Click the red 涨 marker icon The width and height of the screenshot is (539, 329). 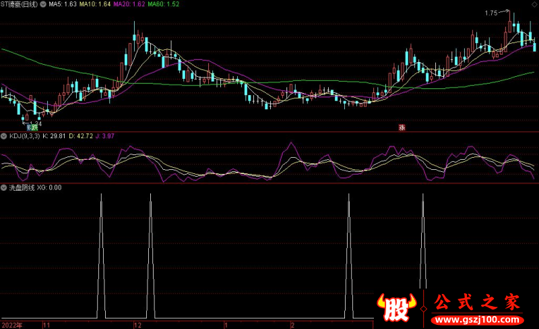pyautogui.click(x=402, y=127)
